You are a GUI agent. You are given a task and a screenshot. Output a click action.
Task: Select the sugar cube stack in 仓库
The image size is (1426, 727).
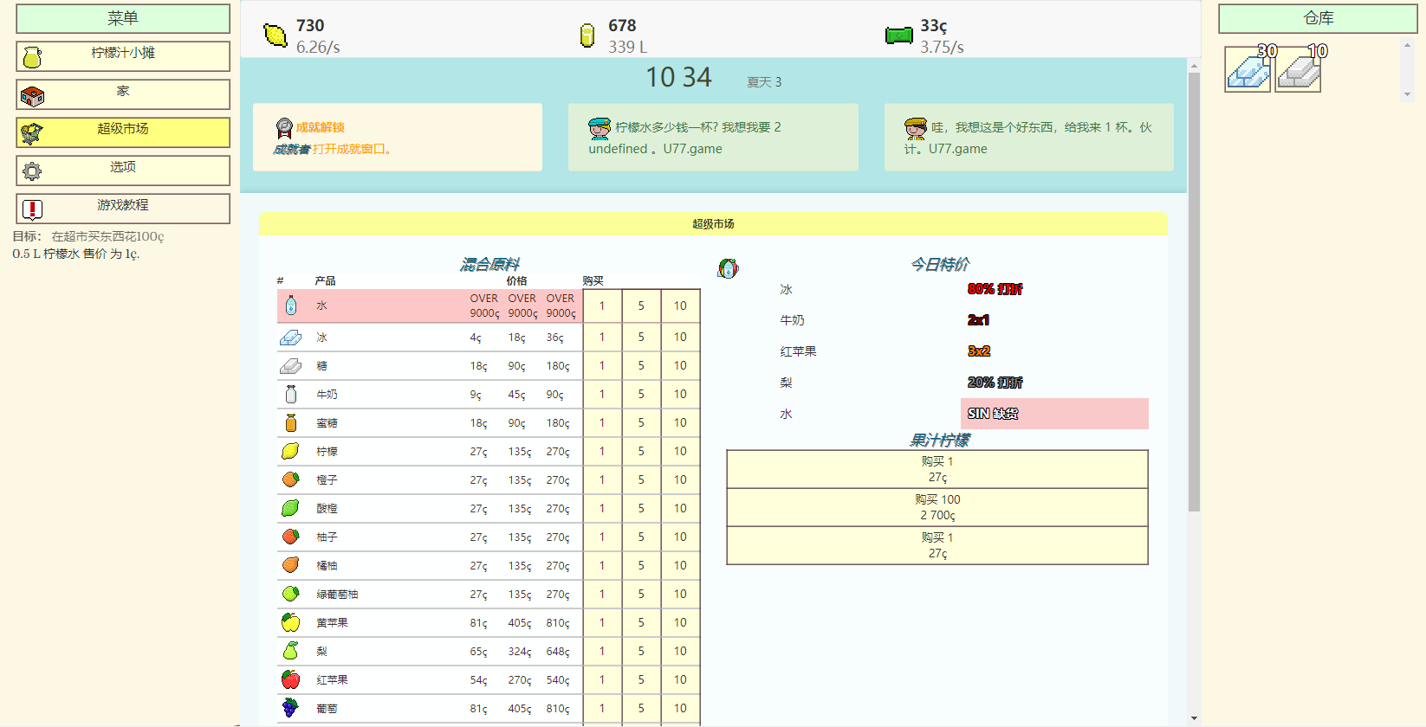pos(1298,69)
